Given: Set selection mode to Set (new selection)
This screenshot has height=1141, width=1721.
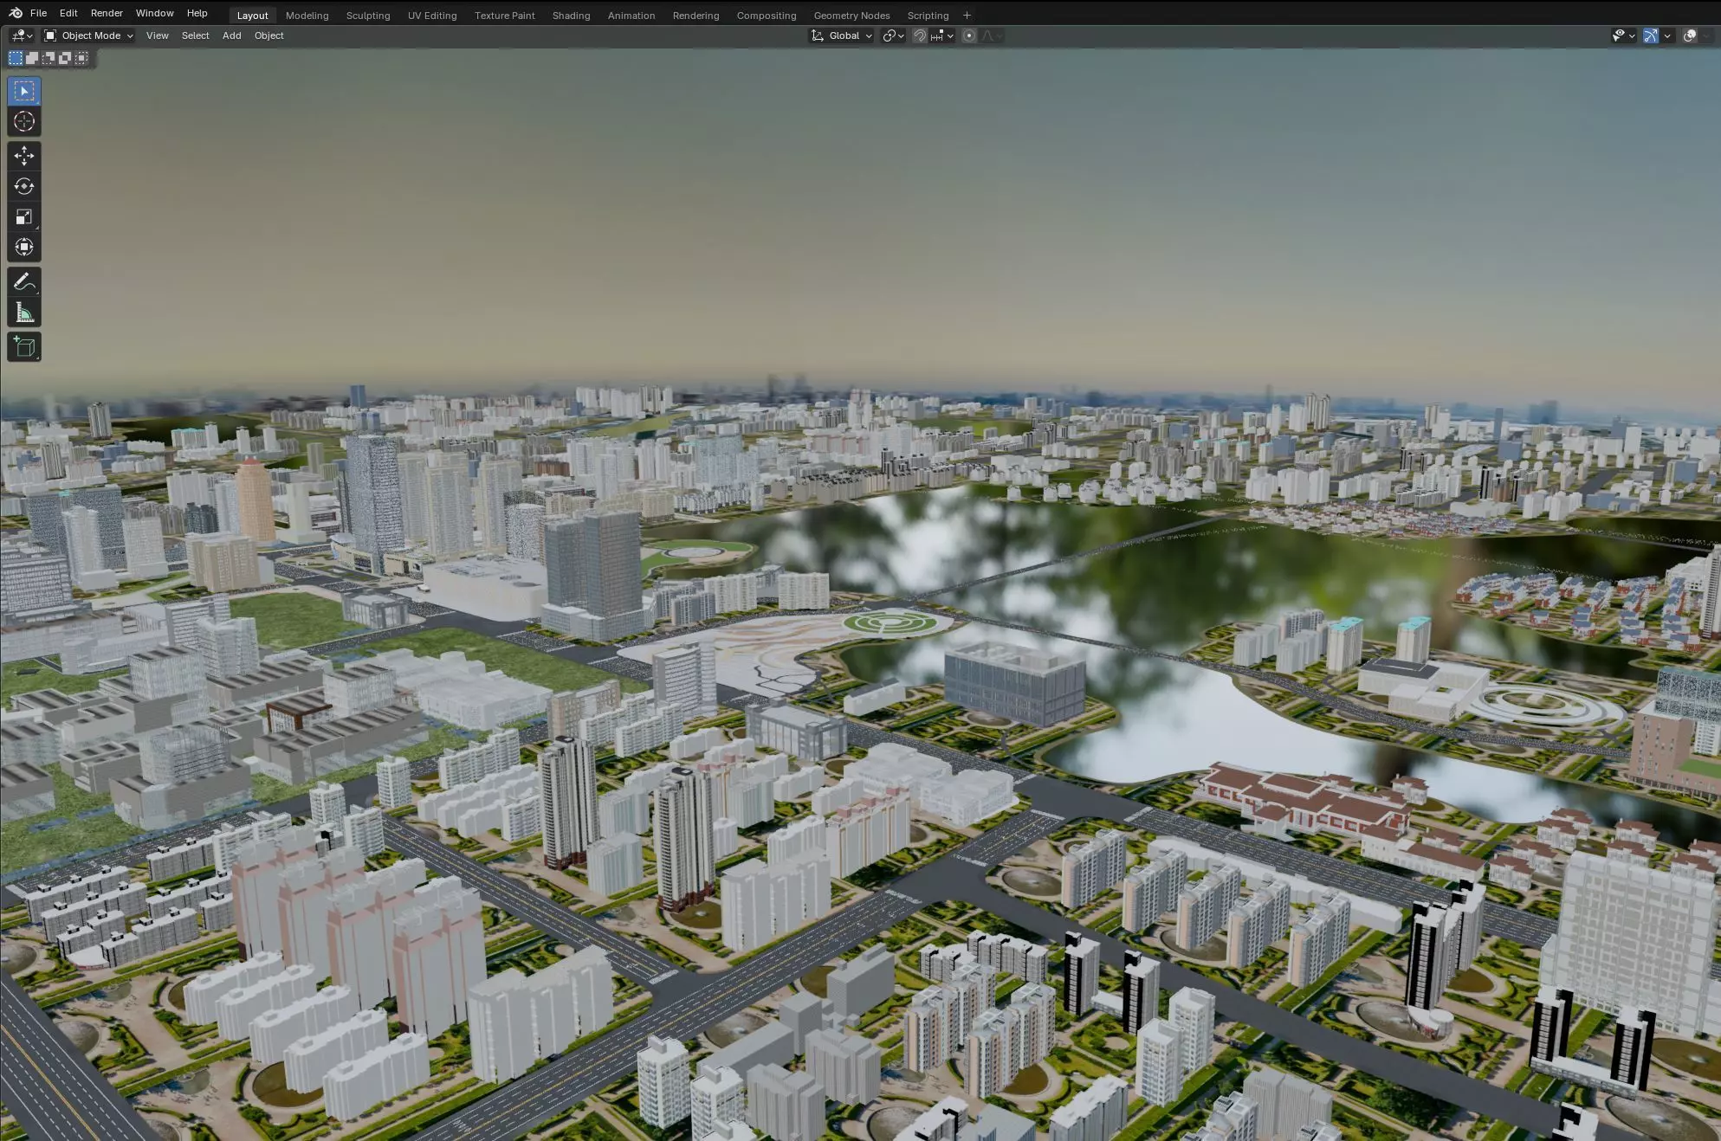Looking at the screenshot, I should (16, 58).
